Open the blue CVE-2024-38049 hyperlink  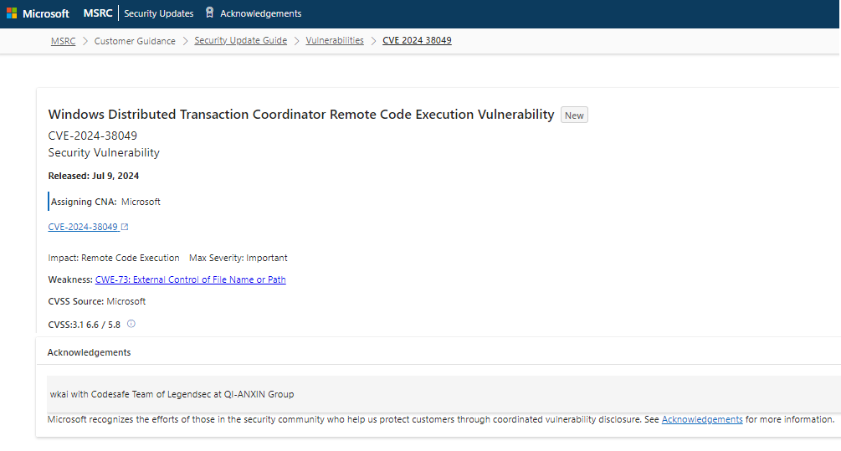pos(83,227)
